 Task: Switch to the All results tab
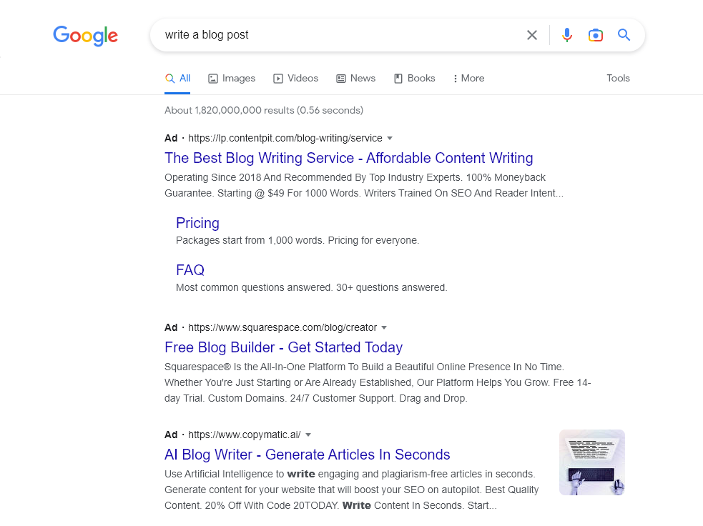pyautogui.click(x=177, y=78)
